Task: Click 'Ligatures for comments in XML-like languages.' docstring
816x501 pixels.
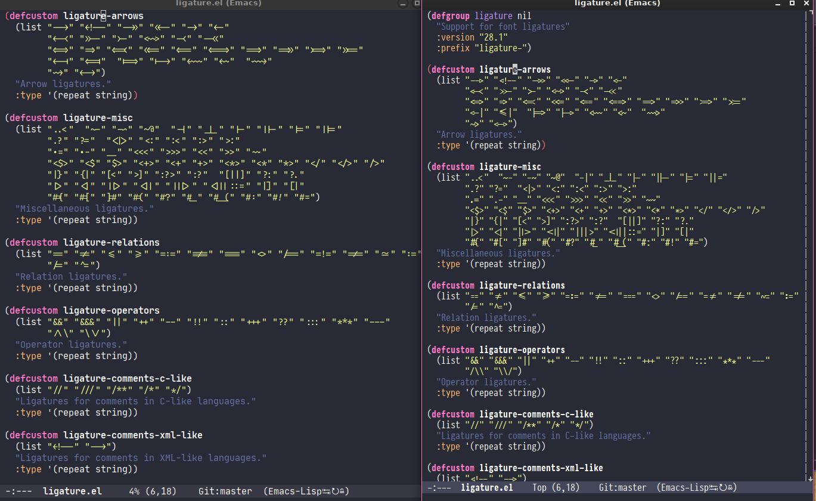Action: click(141, 457)
